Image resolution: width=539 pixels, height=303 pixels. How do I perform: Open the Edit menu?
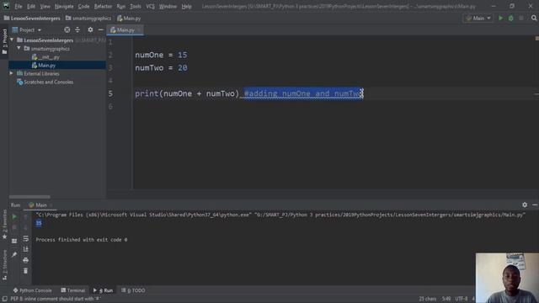pos(31,7)
